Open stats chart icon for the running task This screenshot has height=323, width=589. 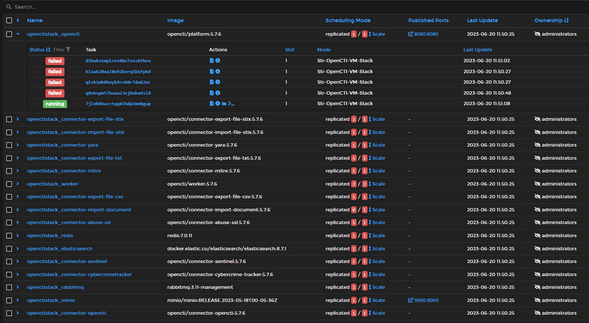point(224,104)
